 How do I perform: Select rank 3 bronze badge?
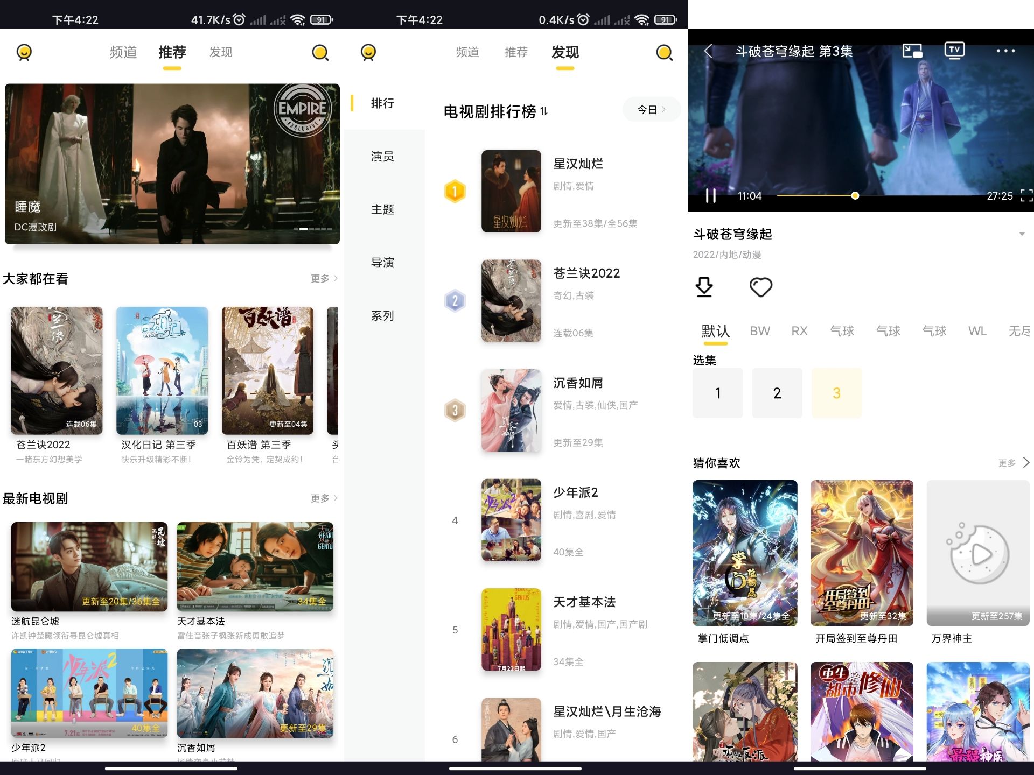tap(455, 411)
